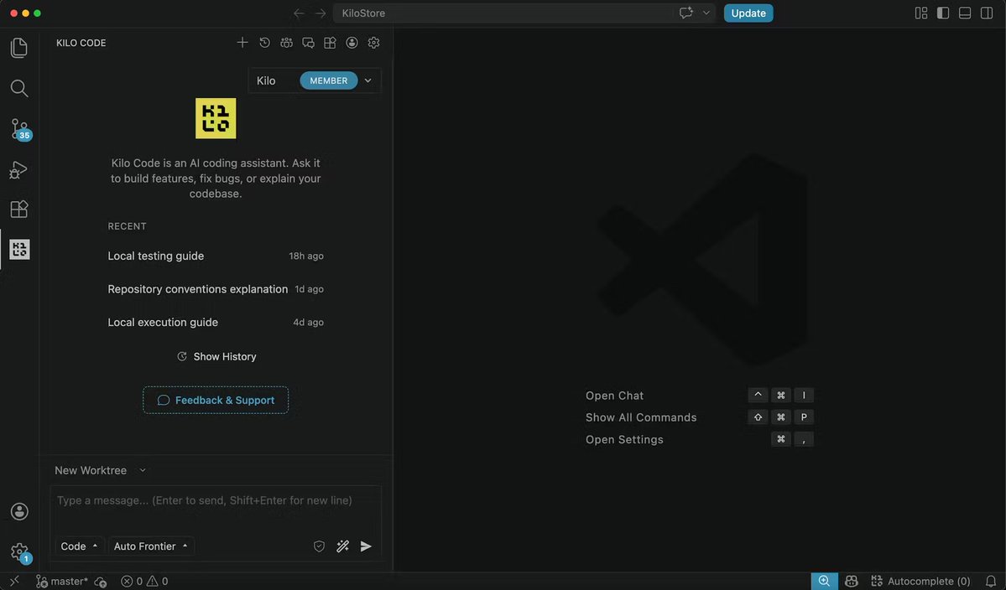This screenshot has width=1006, height=590.
Task: Click the Feedback & Support button
Action: [x=216, y=401]
